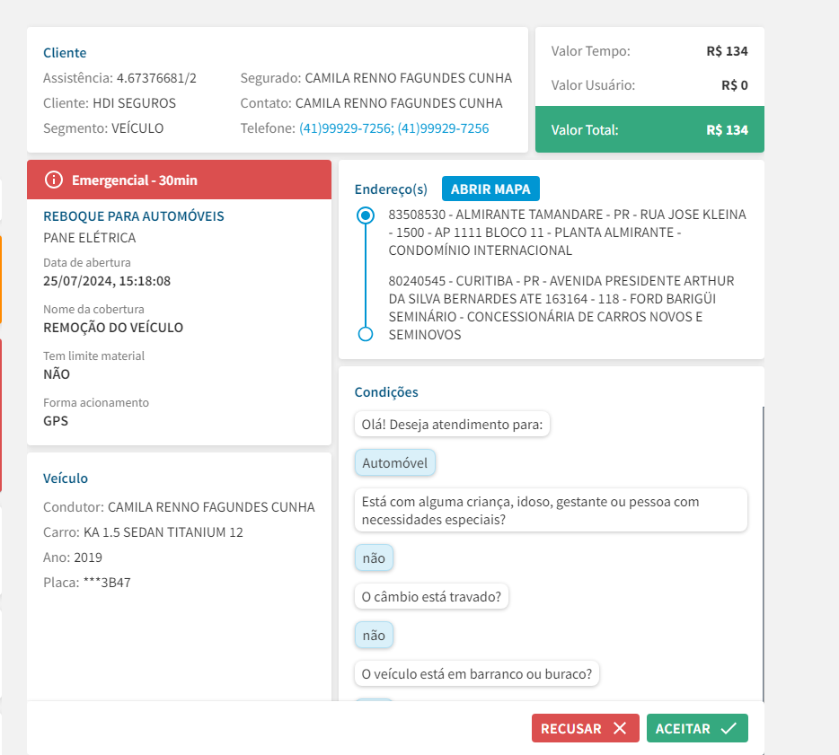Click the X icon on Recusar
Viewport: 839px width, 755px height.
(x=619, y=729)
